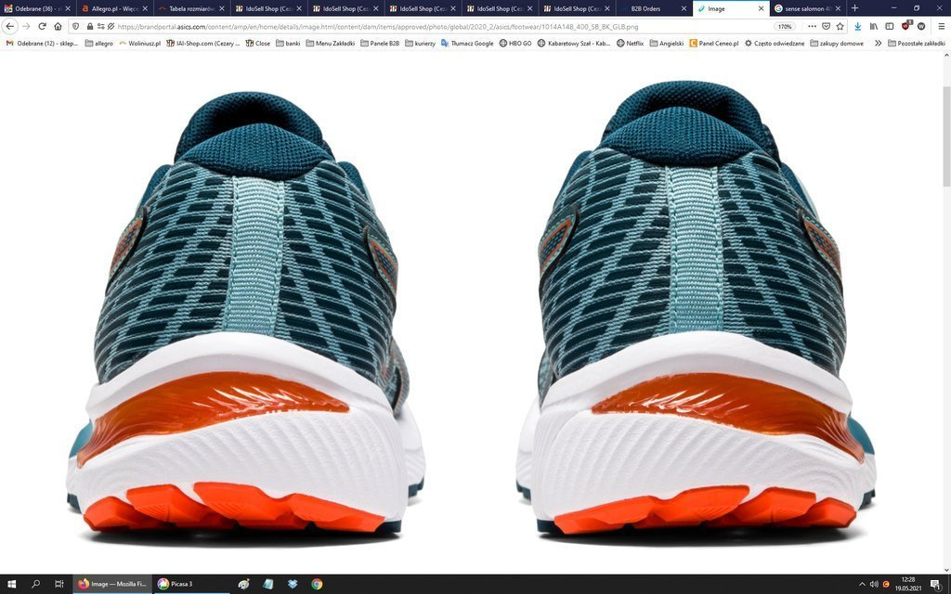Open the Library history and bookmarks icon

click(874, 26)
